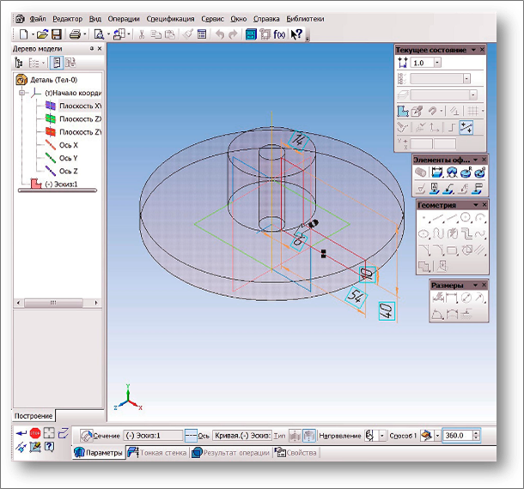Open the scale 1.0 dropdown
This screenshot has height=489, width=524.
coord(438,63)
